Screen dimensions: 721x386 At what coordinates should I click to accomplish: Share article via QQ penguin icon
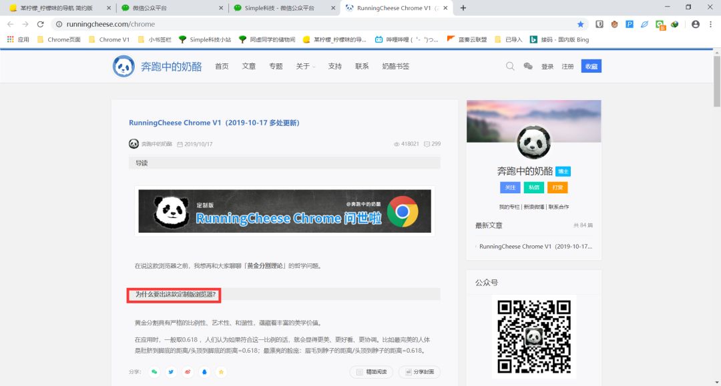click(x=205, y=372)
